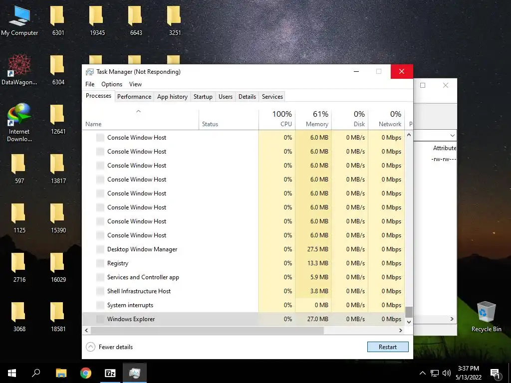
Task: Open the File menu in Task Manager
Action: tap(90, 84)
